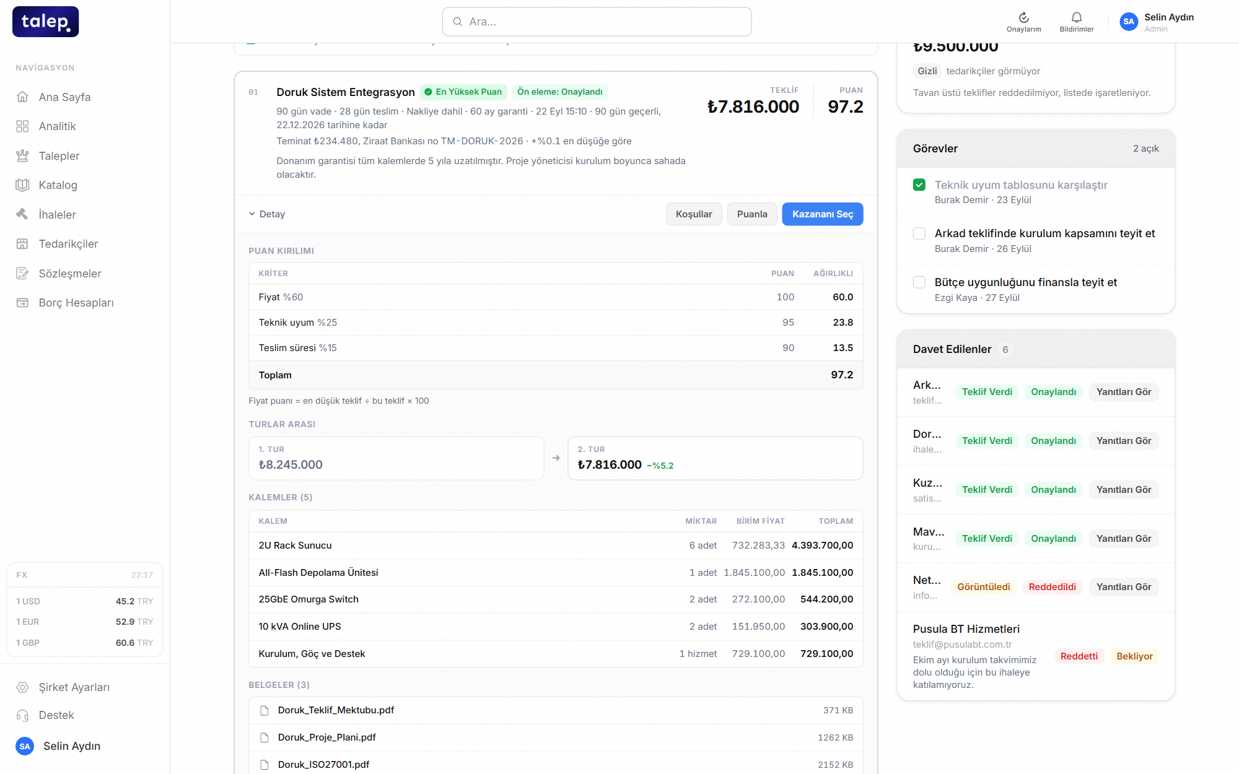The width and height of the screenshot is (1239, 774).
Task: Click the En Yüksek Puan badge
Action: (463, 92)
